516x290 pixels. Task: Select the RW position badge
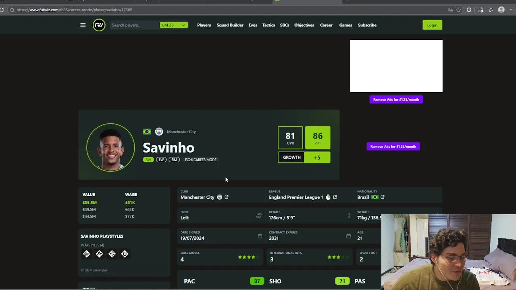tap(148, 160)
